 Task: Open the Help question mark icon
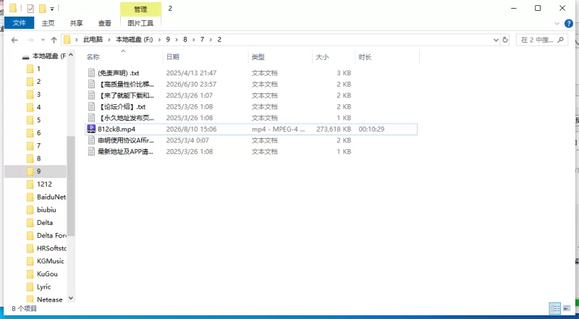click(x=569, y=24)
